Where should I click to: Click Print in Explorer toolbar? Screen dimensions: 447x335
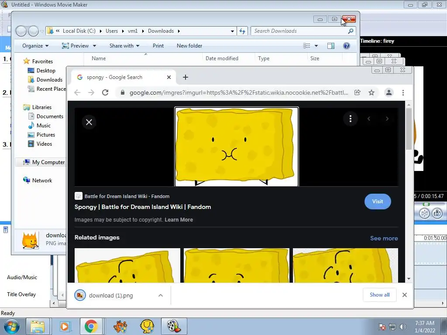point(158,46)
